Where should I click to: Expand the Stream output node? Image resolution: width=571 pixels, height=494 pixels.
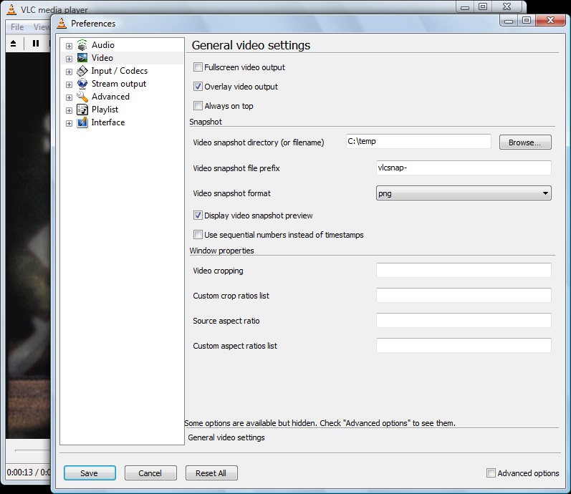click(x=69, y=84)
